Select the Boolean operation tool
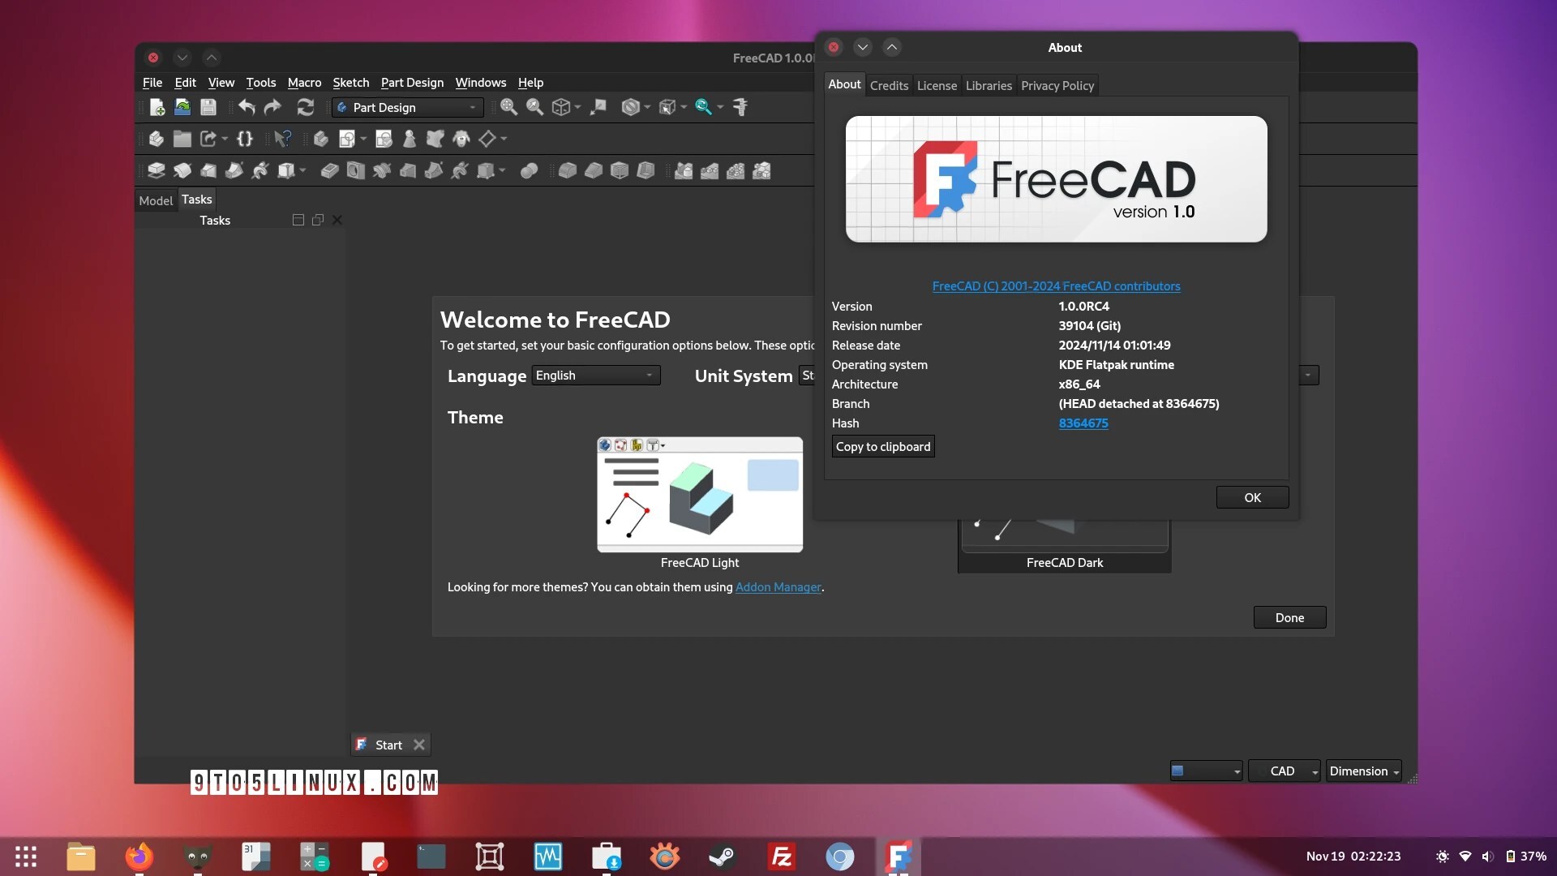The image size is (1557, 876). 529,170
